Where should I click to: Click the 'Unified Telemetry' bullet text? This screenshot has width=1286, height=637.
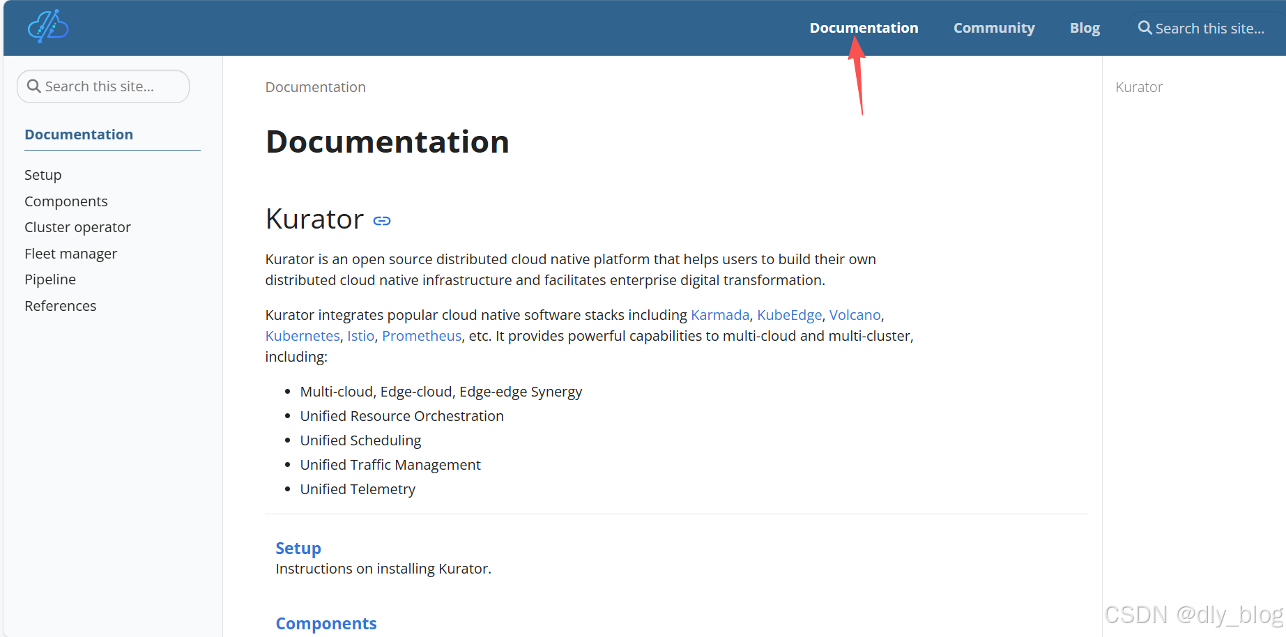(x=358, y=489)
